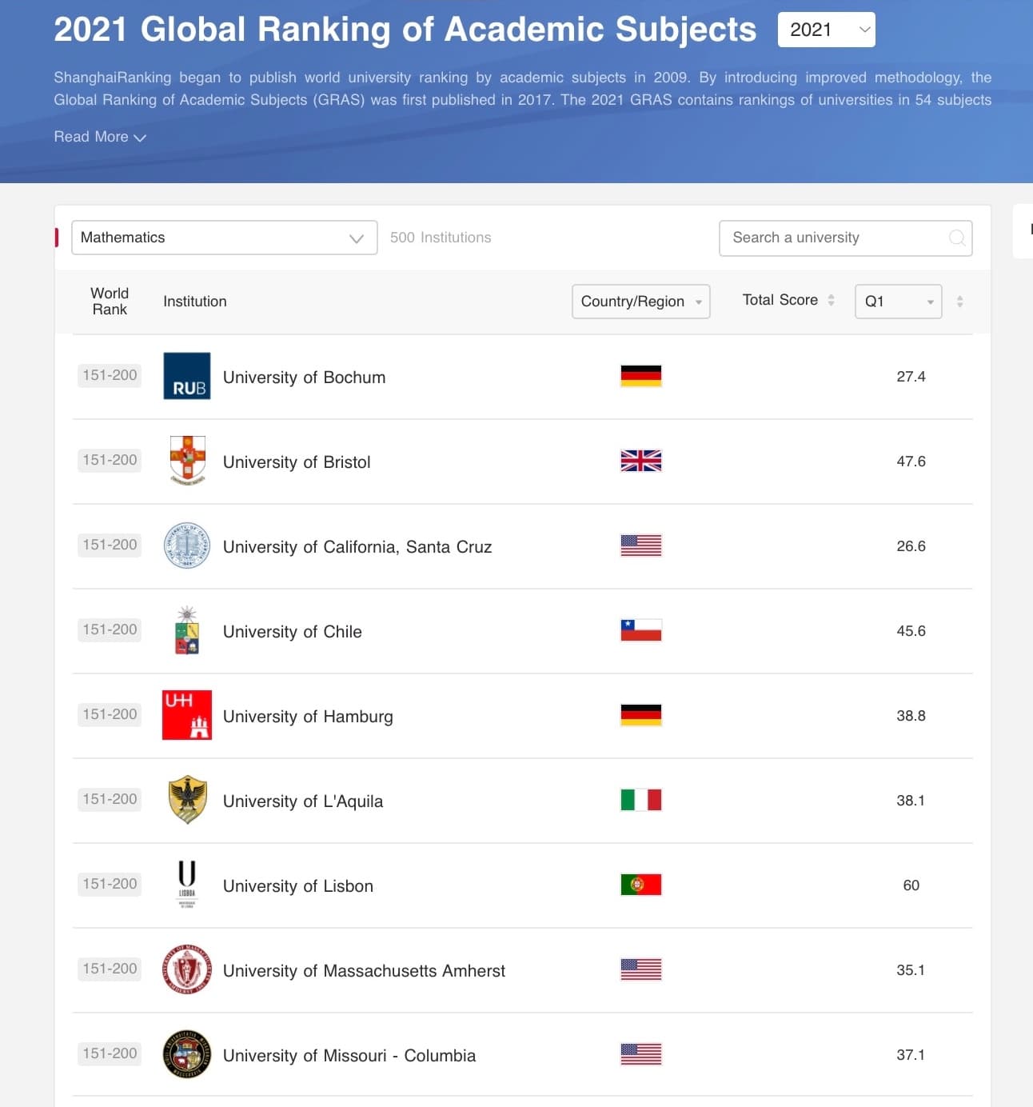
Task: Click the 151-200 rank badge for Bochum
Action: pyautogui.click(x=110, y=375)
